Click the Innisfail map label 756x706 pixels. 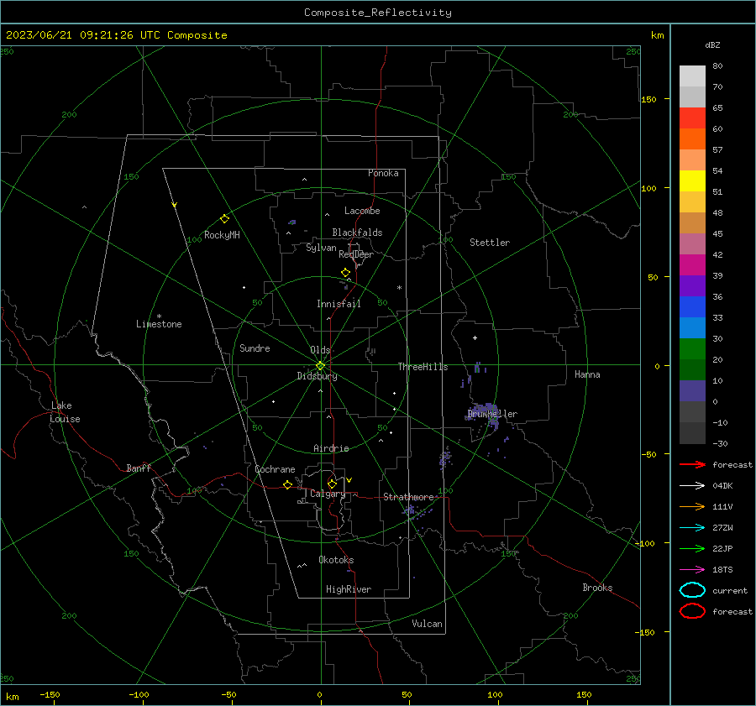[x=339, y=304]
